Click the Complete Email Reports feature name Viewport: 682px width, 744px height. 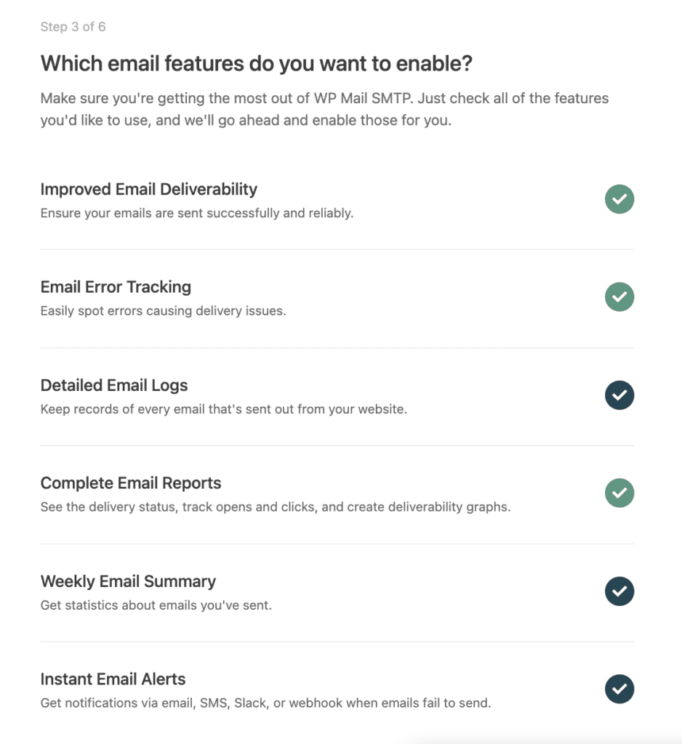coord(131,482)
